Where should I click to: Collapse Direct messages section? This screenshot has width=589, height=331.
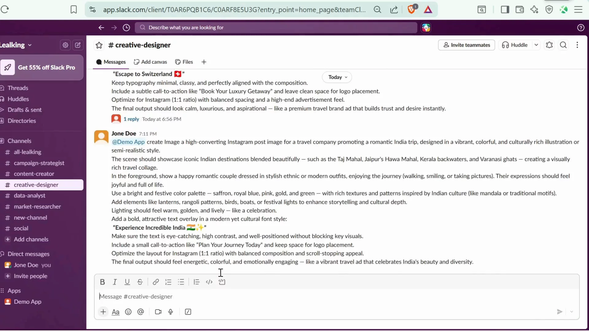pos(28,254)
